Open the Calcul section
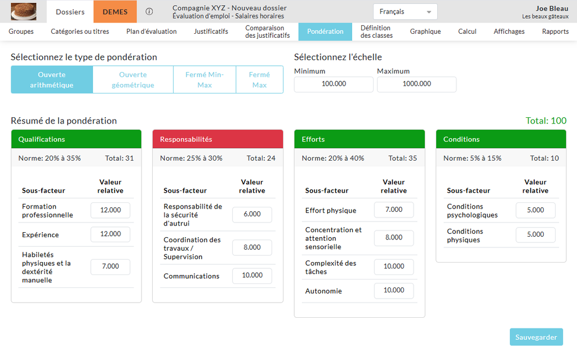 (x=467, y=31)
